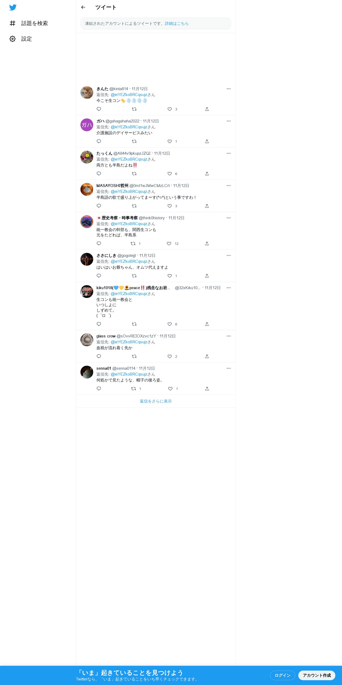Image resolution: width=342 pixels, height=685 pixels.
Task: Open the 詳細はこちら link
Action: (x=177, y=23)
